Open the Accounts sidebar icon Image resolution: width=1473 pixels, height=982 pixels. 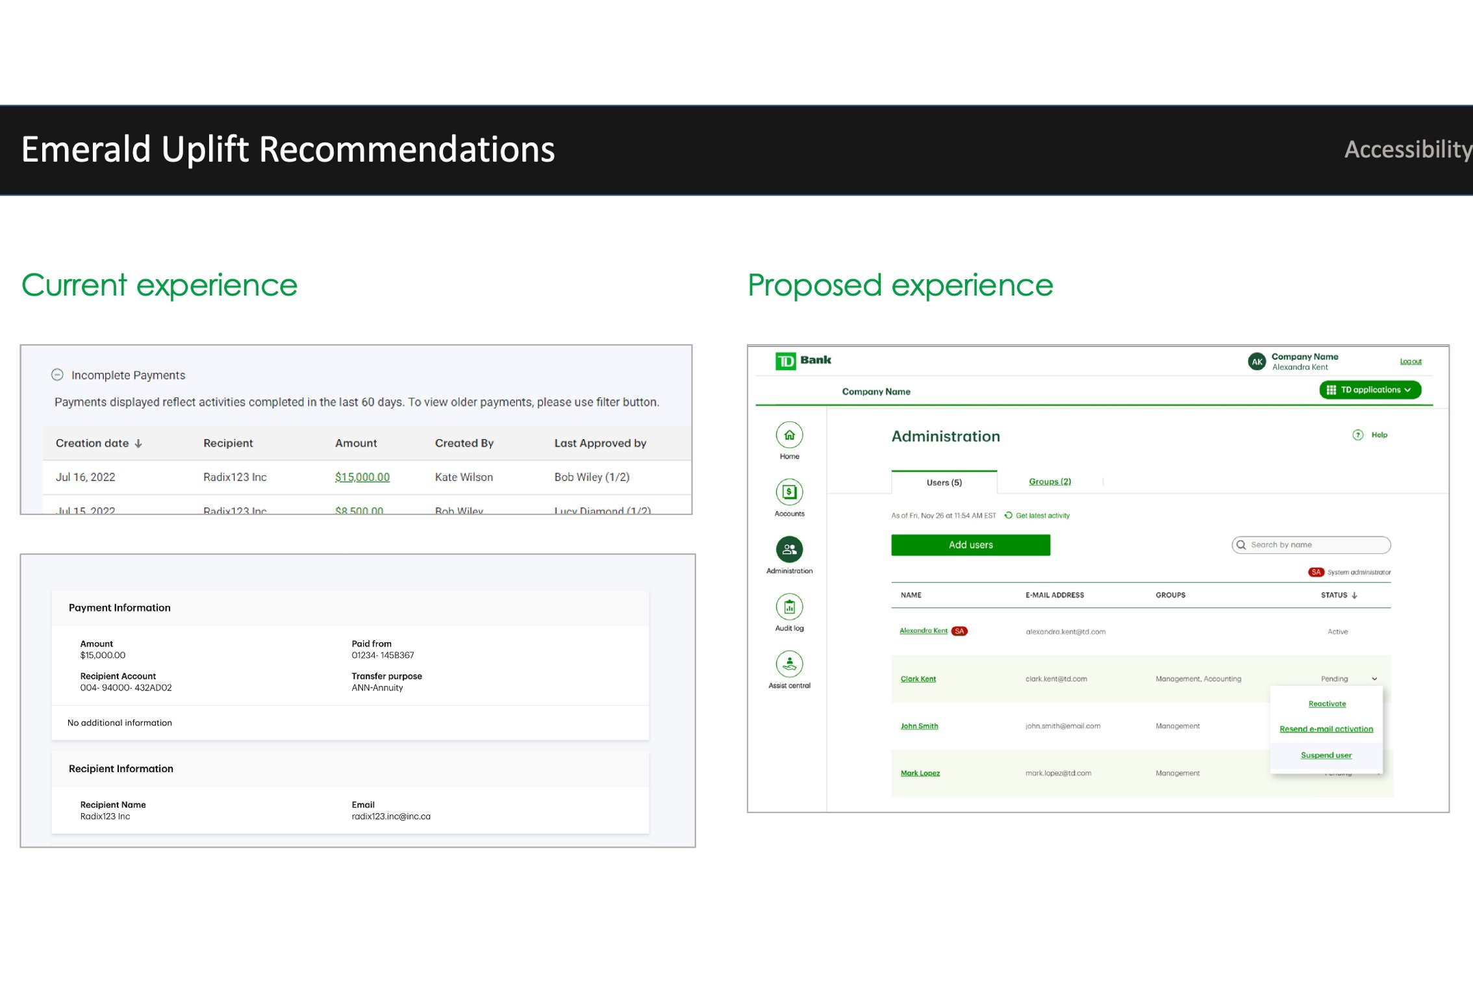click(789, 492)
